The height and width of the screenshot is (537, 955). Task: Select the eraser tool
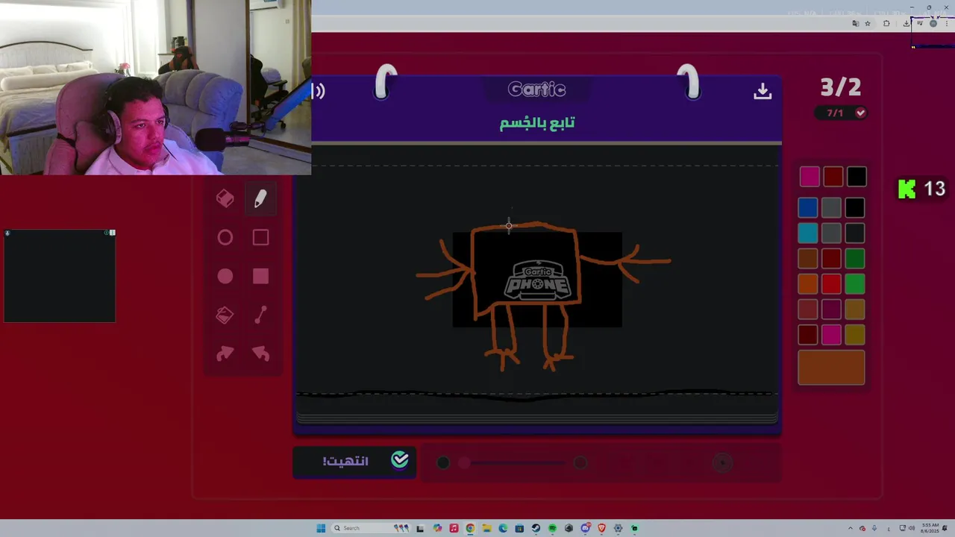pyautogui.click(x=225, y=198)
